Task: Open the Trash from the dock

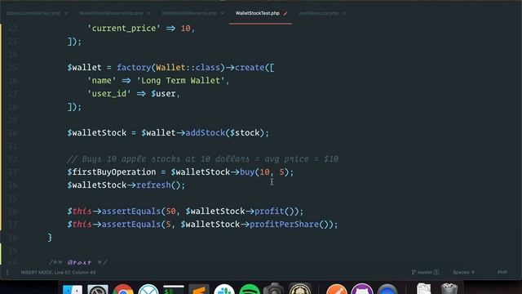Action: (x=449, y=288)
